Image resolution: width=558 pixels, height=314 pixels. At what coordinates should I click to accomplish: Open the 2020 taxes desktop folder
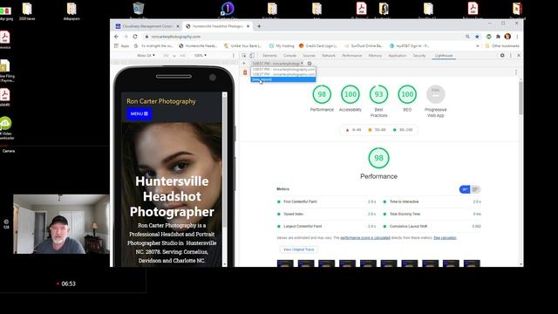[27, 11]
